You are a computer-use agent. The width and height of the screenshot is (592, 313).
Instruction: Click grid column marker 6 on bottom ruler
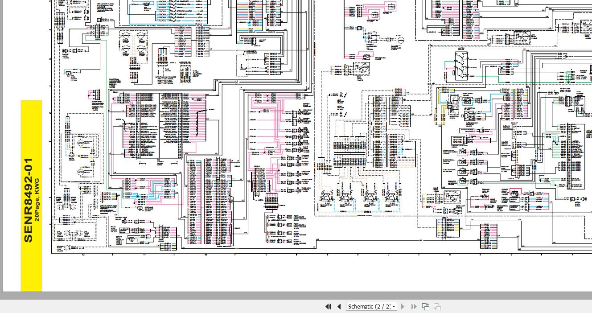[x=450, y=255]
